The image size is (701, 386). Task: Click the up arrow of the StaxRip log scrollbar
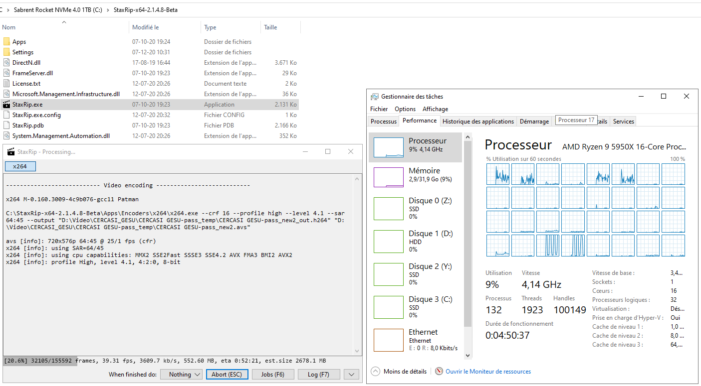pos(357,179)
